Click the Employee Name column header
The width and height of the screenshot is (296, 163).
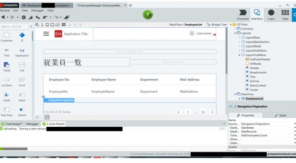click(104, 79)
